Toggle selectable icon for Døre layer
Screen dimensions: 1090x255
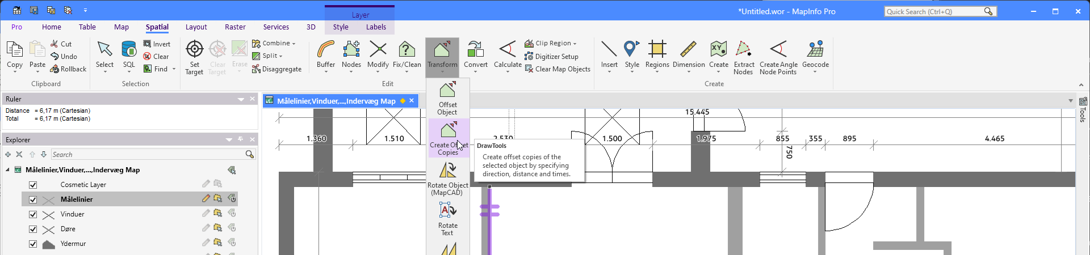click(217, 228)
